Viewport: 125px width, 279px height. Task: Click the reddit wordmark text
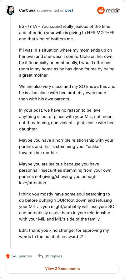coord(113,10)
